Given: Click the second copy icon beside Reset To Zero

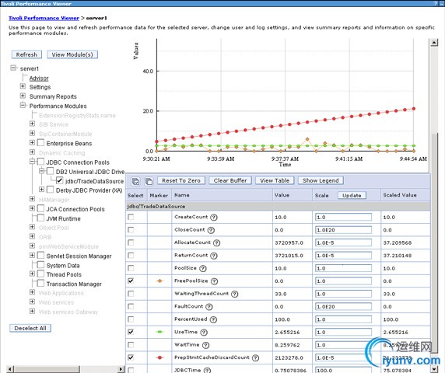Looking at the screenshot, I should pos(149,181).
